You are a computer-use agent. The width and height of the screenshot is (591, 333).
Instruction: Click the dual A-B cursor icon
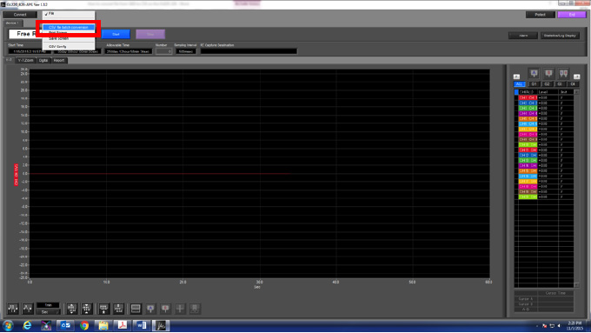point(563,74)
